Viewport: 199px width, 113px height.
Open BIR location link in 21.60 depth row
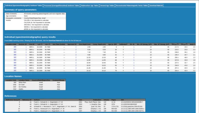point(15,68)
